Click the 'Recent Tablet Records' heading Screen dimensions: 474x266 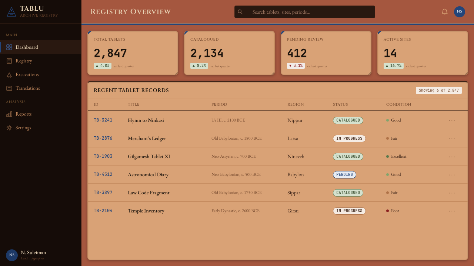point(131,91)
